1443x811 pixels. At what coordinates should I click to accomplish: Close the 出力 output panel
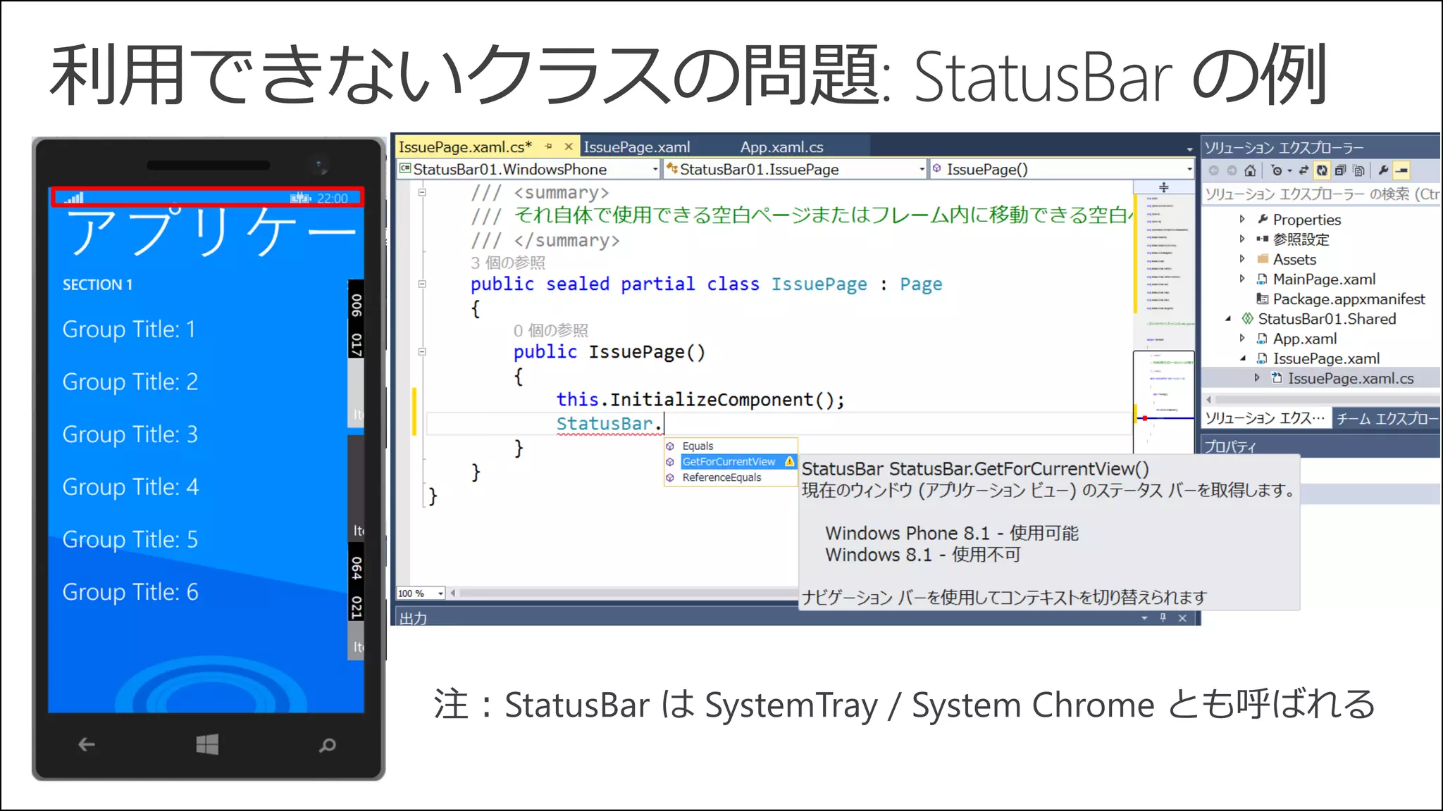coord(1182,617)
